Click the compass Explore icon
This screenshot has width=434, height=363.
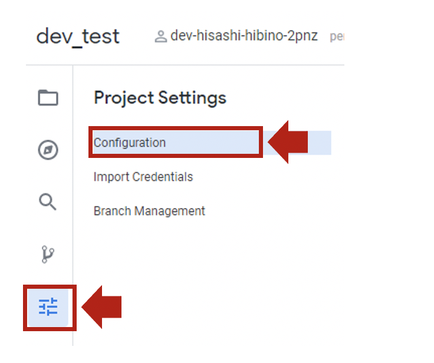click(x=48, y=150)
